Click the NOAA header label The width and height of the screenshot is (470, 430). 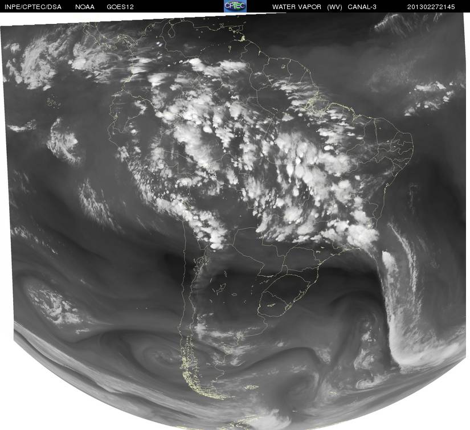(85, 7)
